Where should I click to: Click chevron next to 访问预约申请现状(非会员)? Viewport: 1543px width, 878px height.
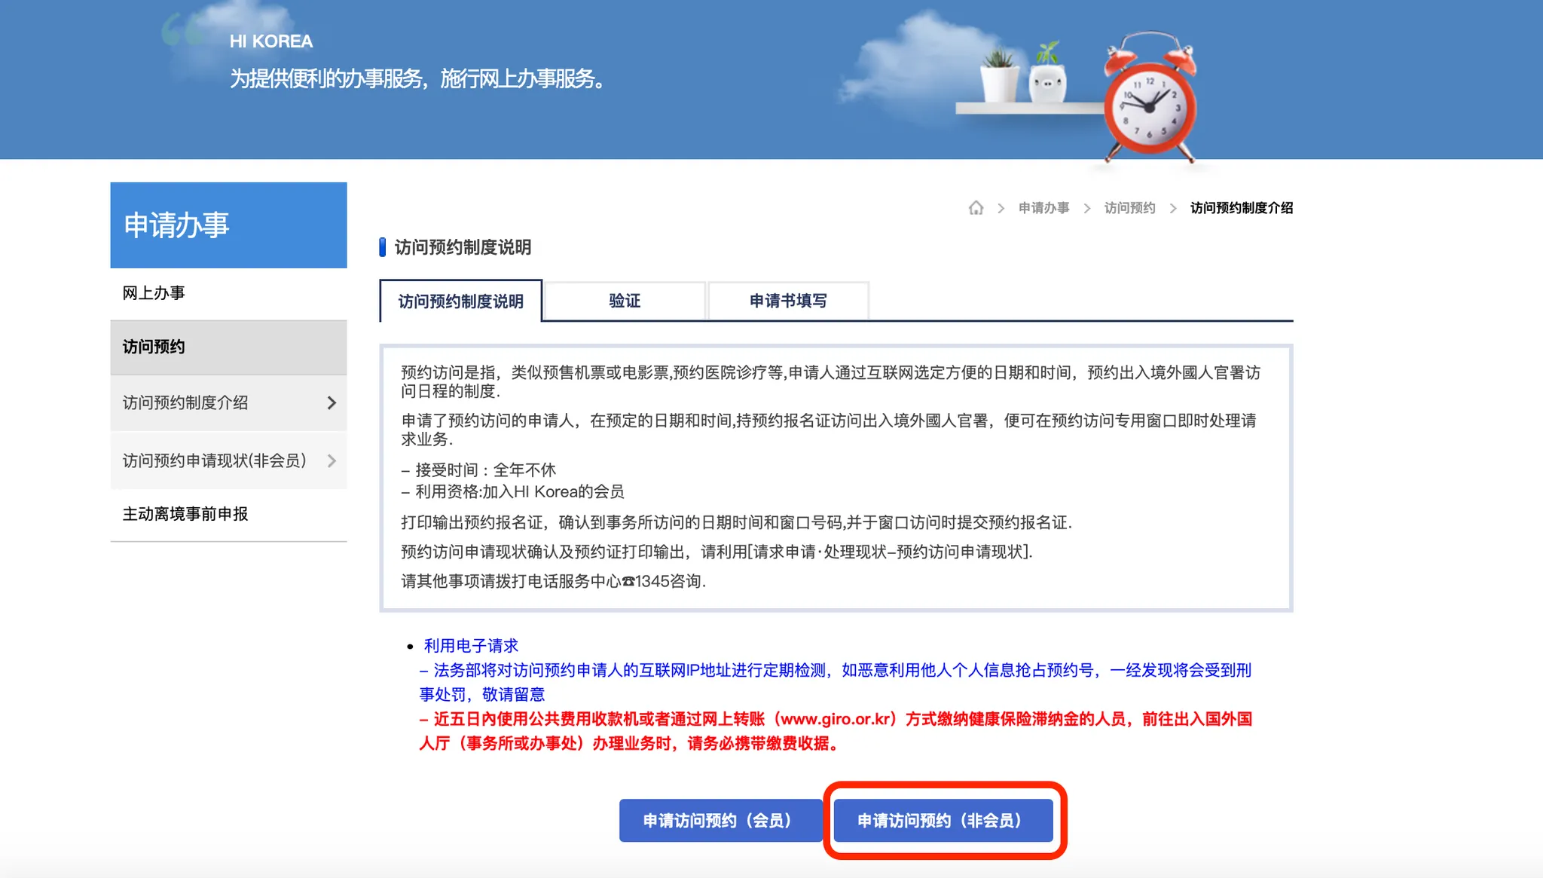tap(332, 460)
